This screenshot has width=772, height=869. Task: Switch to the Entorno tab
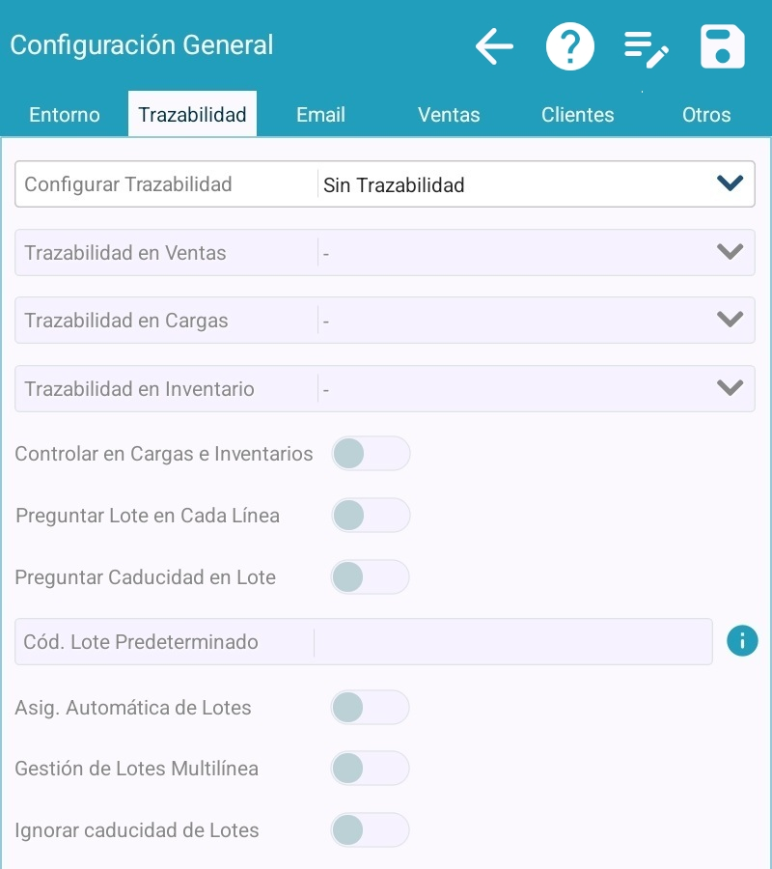tap(65, 115)
